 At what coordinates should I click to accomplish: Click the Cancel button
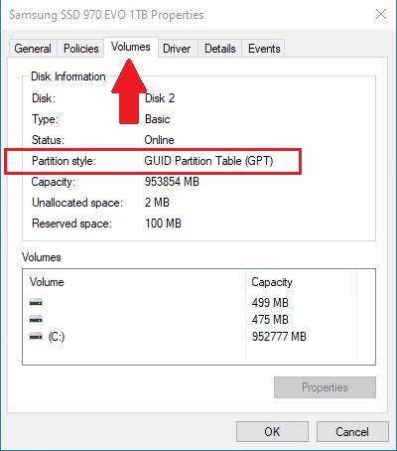click(x=352, y=432)
